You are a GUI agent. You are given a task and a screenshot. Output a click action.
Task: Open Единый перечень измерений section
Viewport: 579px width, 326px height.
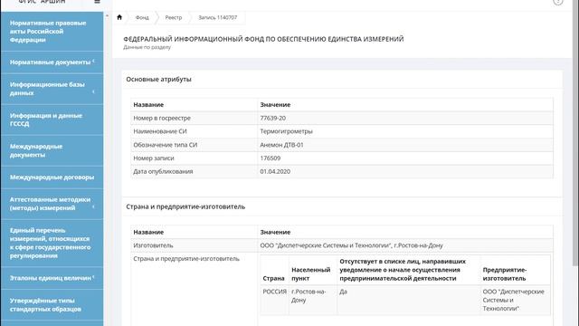[52, 244]
